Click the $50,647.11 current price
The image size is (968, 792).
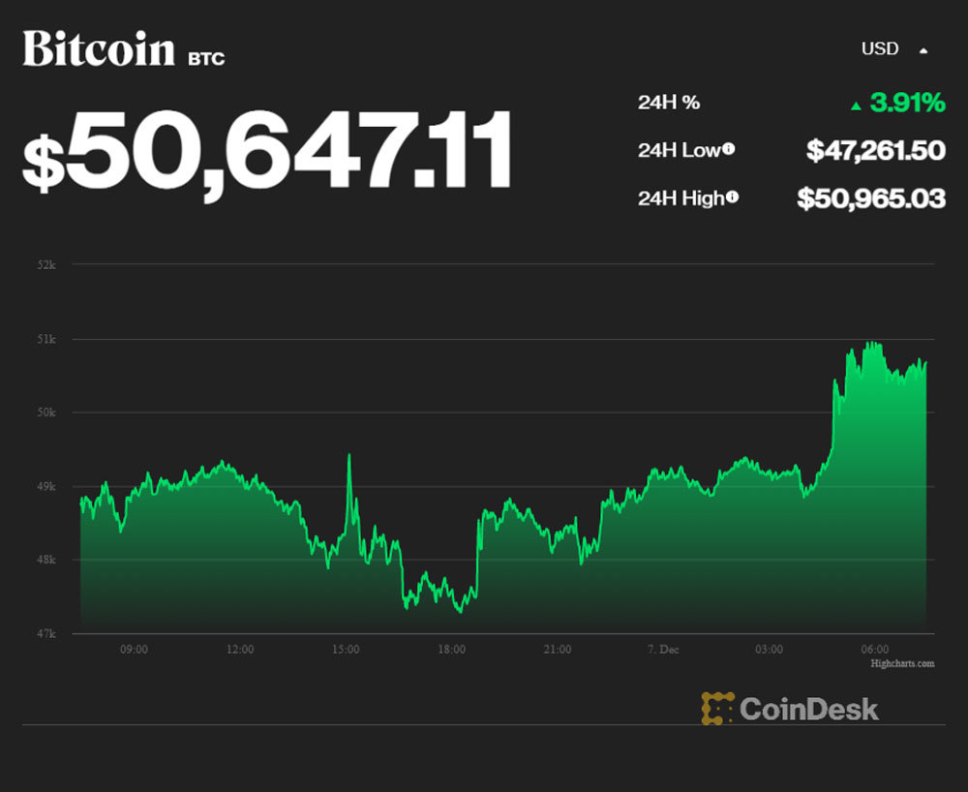coord(268,151)
